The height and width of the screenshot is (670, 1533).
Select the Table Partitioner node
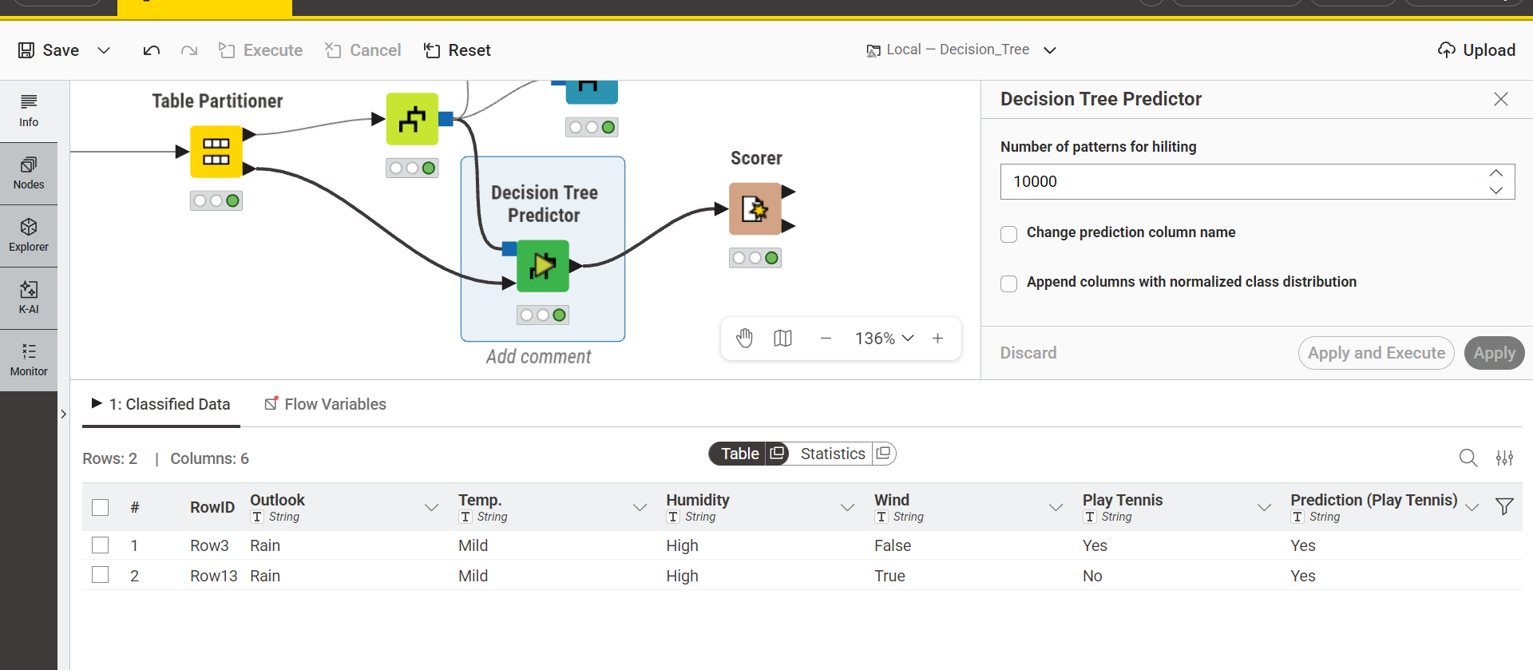pos(216,151)
